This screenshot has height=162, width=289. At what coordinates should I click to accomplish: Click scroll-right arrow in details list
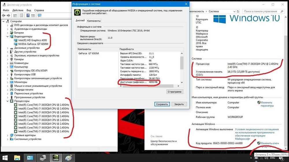(178, 86)
